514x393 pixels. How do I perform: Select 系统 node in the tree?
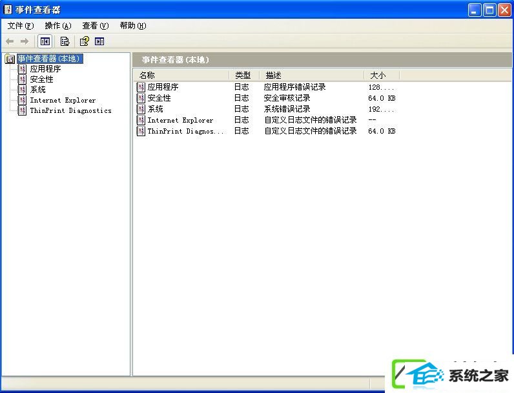(x=37, y=90)
